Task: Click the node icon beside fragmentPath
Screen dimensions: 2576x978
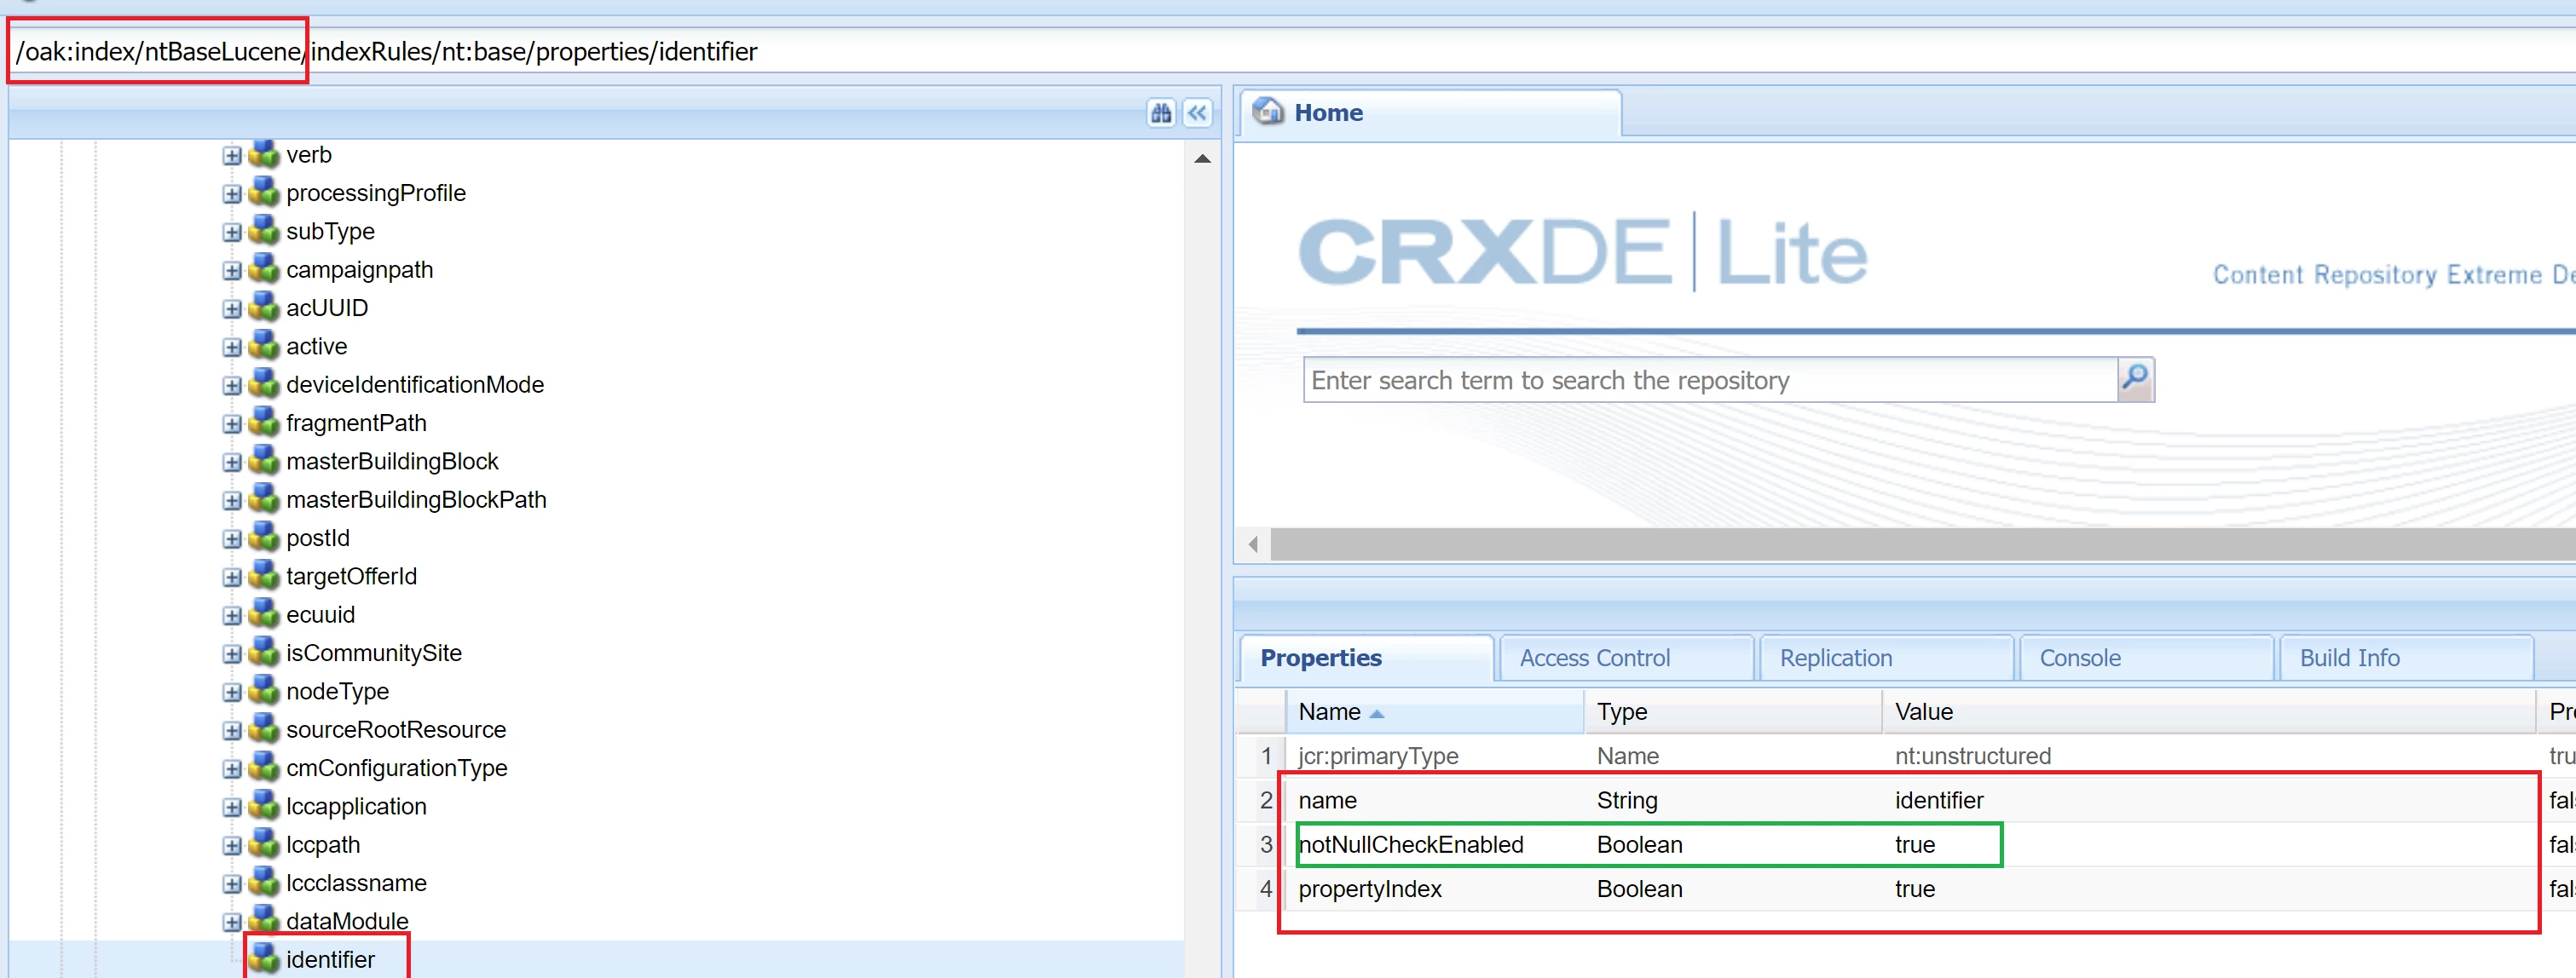Action: (264, 423)
